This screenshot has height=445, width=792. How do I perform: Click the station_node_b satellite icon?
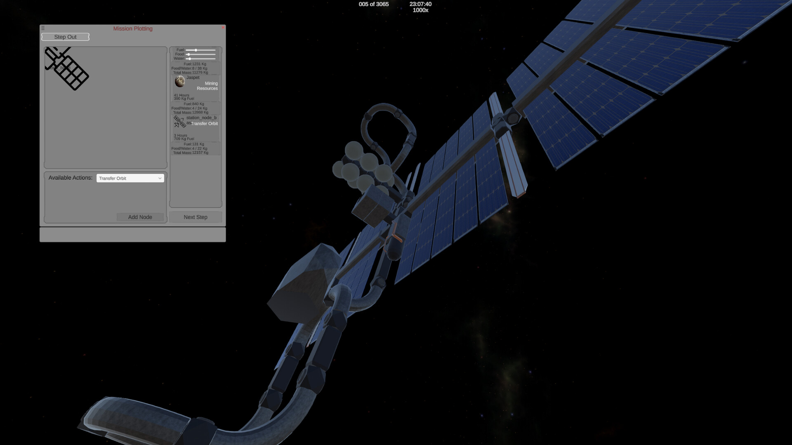(x=179, y=121)
